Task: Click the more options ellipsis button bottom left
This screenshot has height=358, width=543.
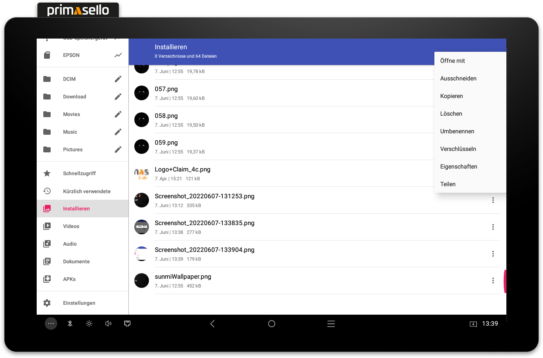Action: pyautogui.click(x=51, y=323)
